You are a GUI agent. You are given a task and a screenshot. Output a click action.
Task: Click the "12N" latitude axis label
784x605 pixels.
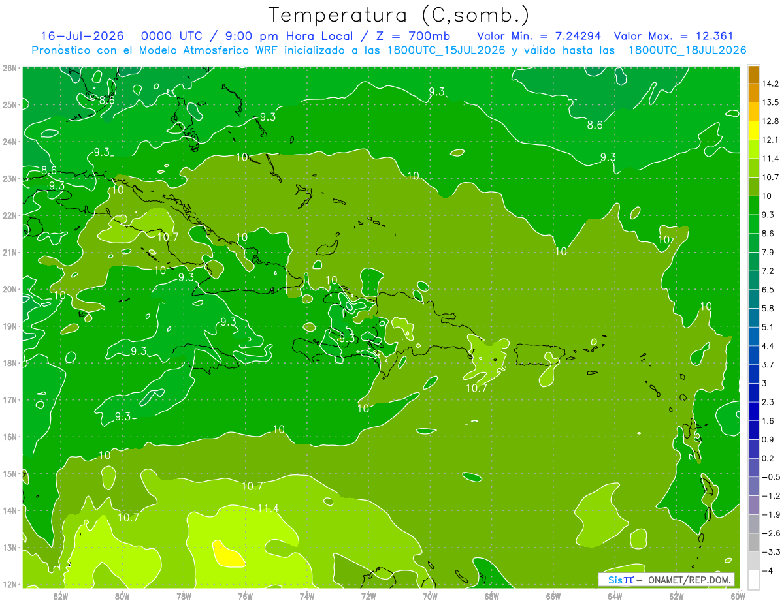(9, 584)
